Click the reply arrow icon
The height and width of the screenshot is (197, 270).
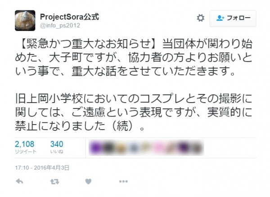point(19,181)
